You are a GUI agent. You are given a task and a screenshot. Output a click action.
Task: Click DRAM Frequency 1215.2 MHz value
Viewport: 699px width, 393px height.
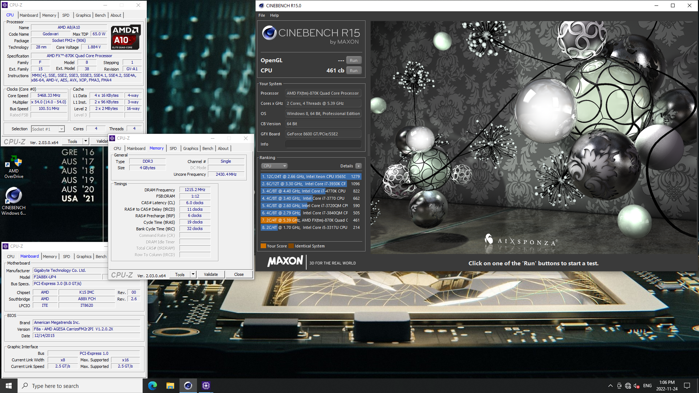195,190
